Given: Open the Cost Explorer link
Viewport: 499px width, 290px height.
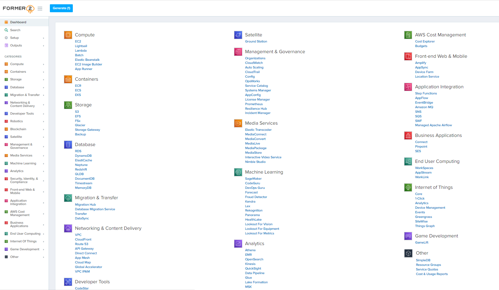Looking at the screenshot, I should click(x=425, y=42).
